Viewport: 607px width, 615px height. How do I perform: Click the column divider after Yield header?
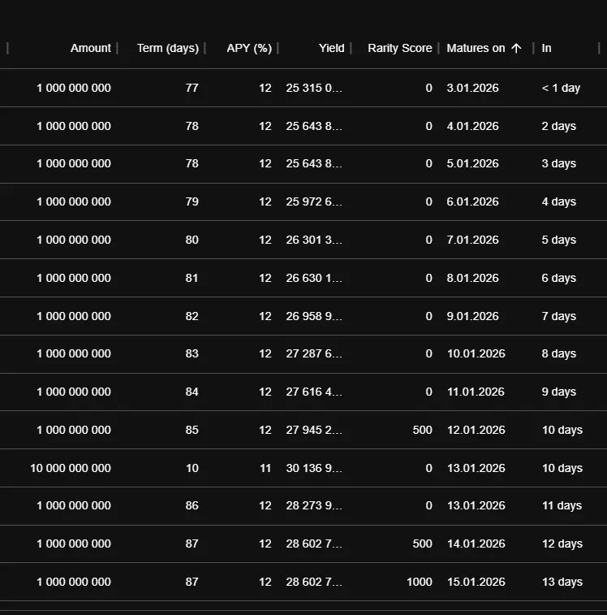tap(351, 48)
